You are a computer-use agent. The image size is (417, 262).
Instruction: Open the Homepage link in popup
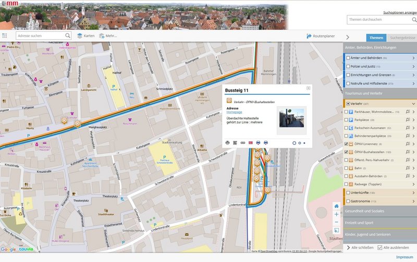[x=234, y=112]
